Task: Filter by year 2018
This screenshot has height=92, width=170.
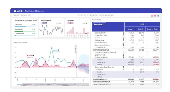Action: pos(18,16)
